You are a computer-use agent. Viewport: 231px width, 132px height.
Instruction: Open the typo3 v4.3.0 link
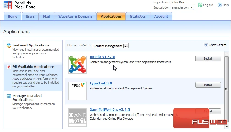pyautogui.click(x=101, y=83)
